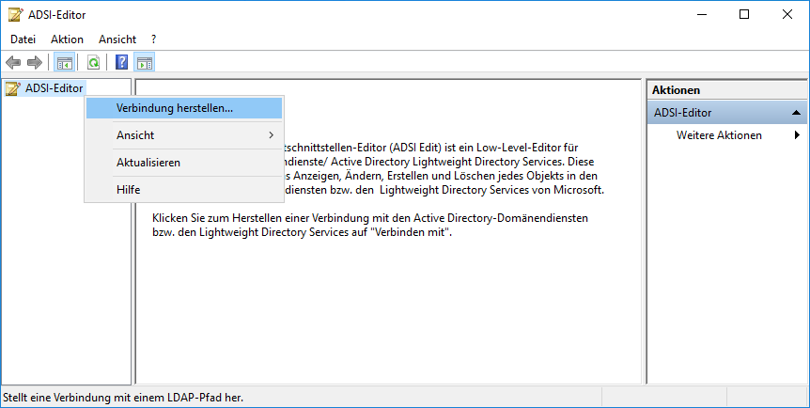810x408 pixels.
Task: Click the Back arrow toolbar icon
Action: 13,63
